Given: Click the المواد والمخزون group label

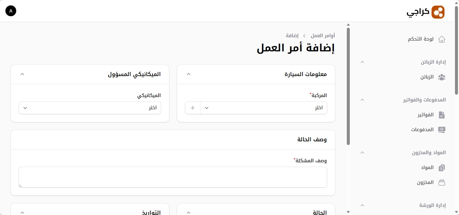Looking at the screenshot, I should click(x=429, y=152).
